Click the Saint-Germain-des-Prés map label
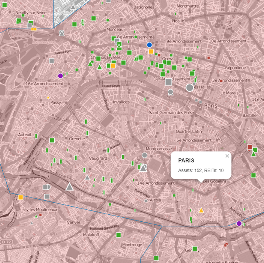The image size is (264, 263). 170,112
